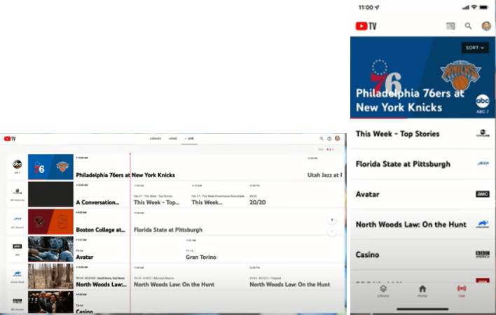Open the 76ers vs Knicks thumbnail in the guide
The image size is (496, 315).
point(50,167)
